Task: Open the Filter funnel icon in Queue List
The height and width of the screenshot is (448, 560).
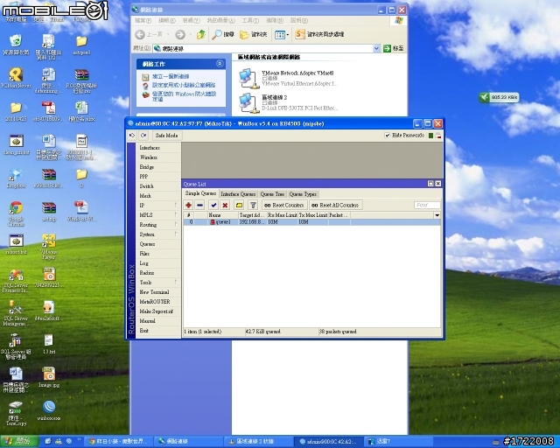Action: (253, 205)
